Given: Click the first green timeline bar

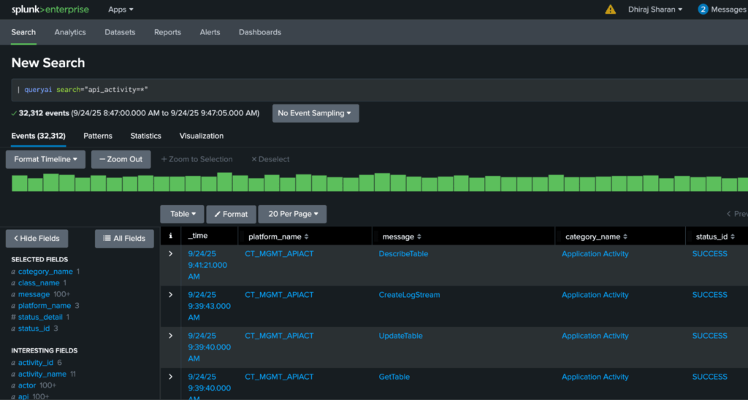Looking at the screenshot, I should coord(20,183).
